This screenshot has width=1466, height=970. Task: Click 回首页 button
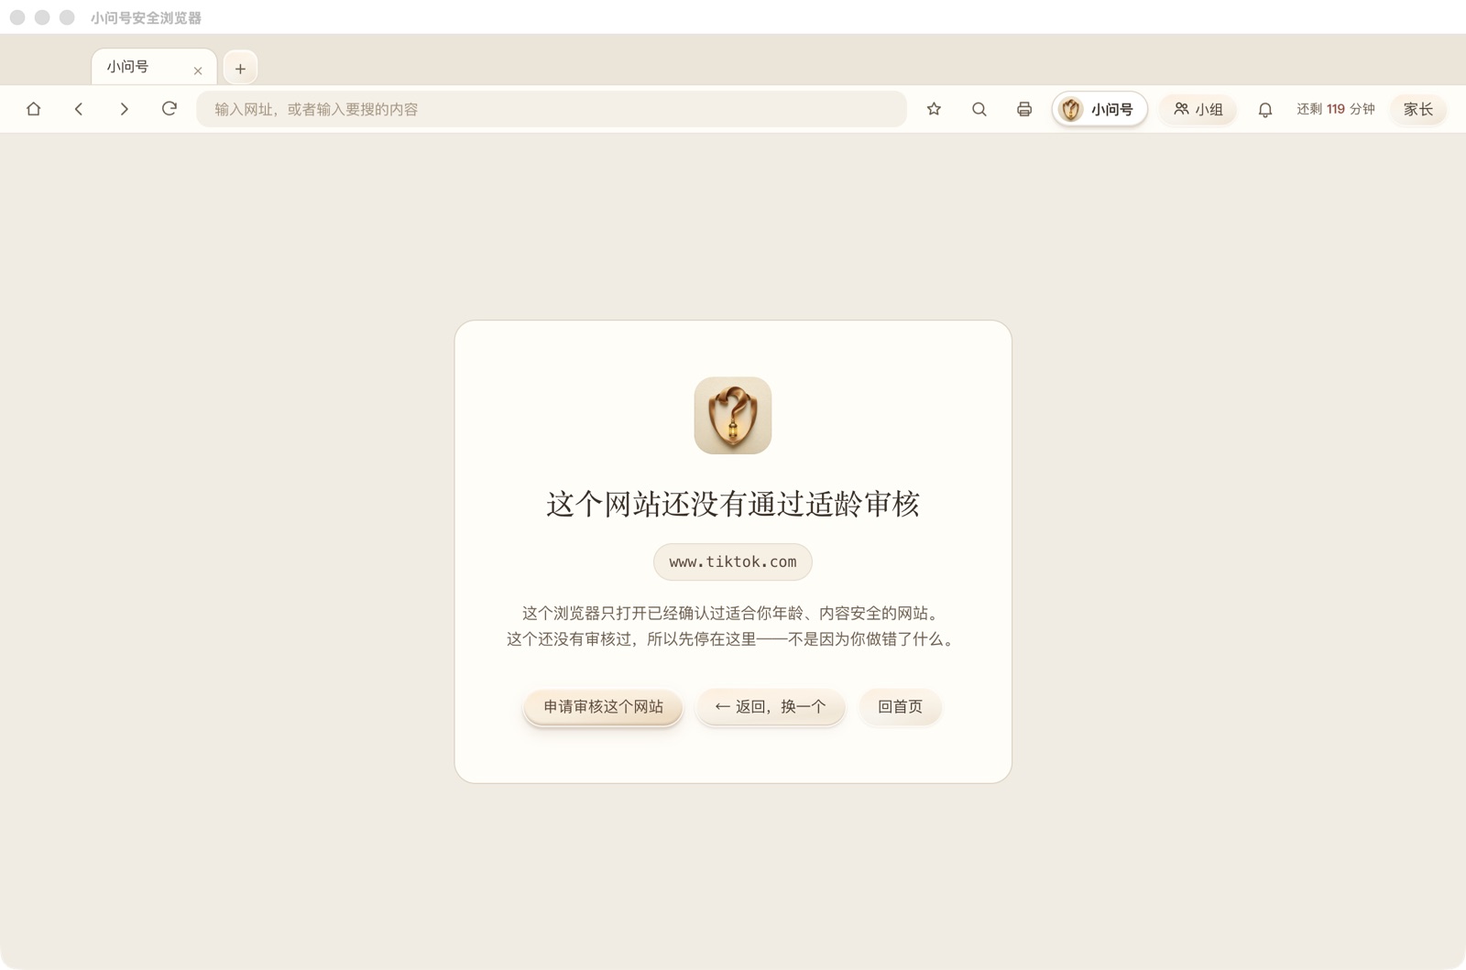900,706
